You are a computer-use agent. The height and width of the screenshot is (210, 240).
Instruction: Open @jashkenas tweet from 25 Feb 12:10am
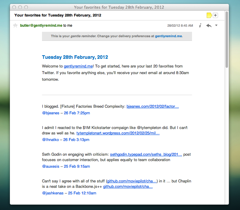click(69, 193)
